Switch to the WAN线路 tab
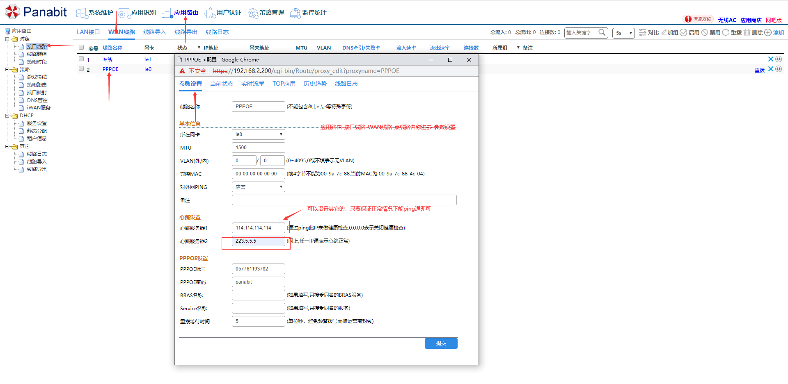Viewport: 788px width, 384px height. [x=121, y=32]
